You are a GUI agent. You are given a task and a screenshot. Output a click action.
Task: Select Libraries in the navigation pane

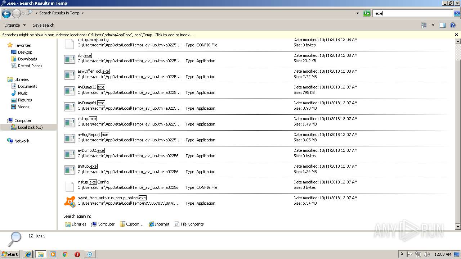[x=22, y=79]
